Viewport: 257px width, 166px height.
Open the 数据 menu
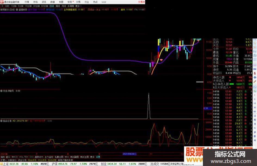coord(52,2)
